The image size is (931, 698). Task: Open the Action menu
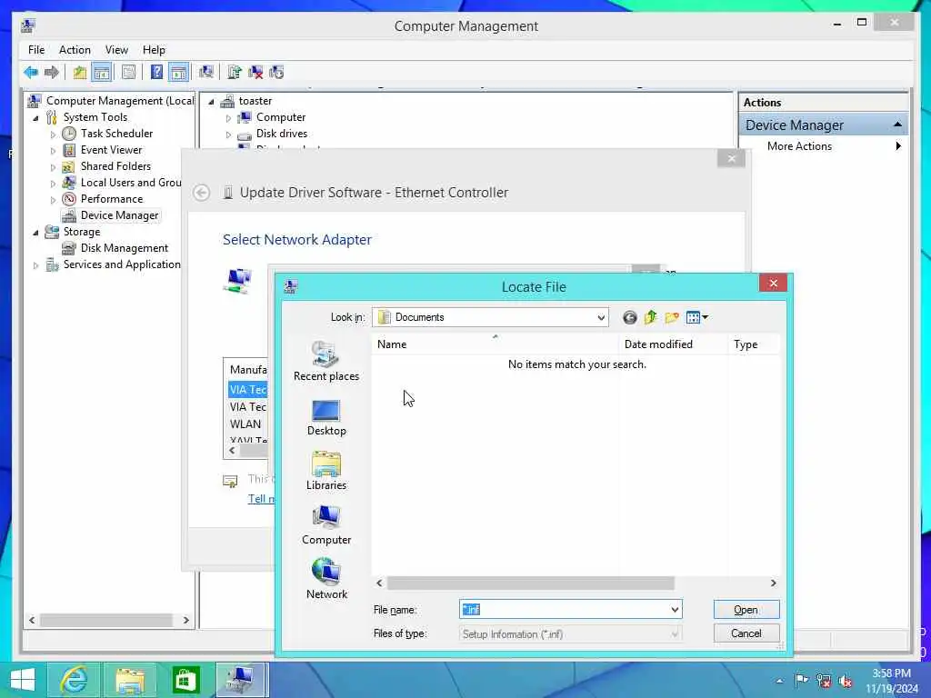[x=75, y=50]
